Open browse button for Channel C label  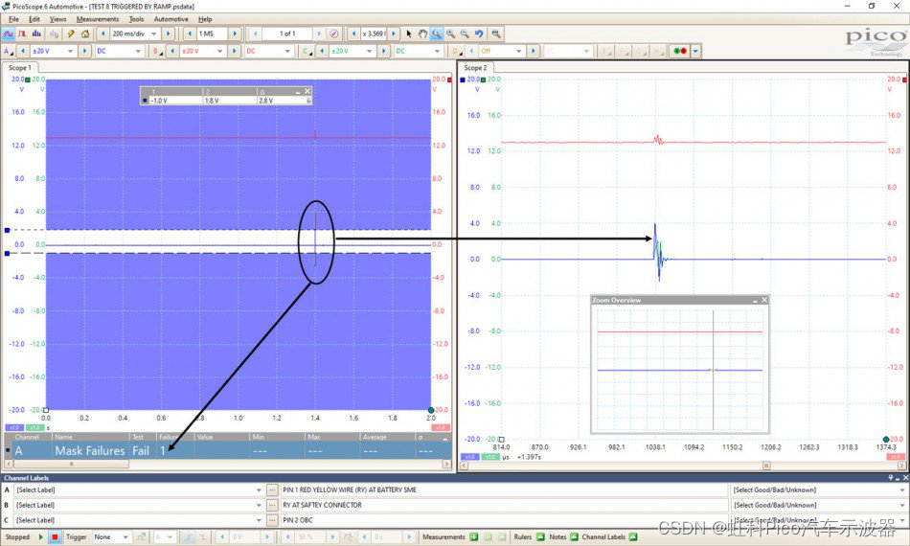[272, 520]
